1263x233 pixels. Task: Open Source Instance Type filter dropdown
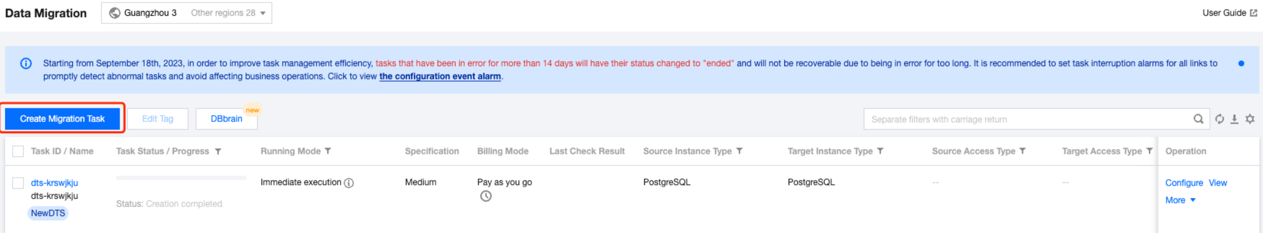point(740,151)
